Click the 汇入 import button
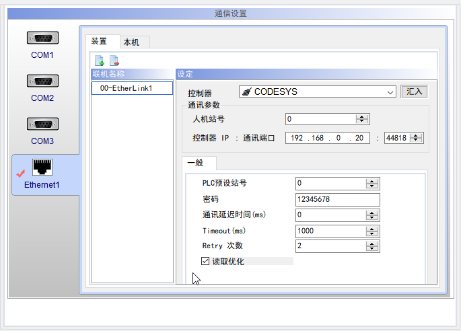The height and width of the screenshot is (331, 461). pos(414,92)
